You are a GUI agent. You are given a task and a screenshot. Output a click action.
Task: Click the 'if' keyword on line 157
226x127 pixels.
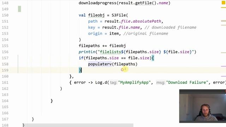coord(81,58)
